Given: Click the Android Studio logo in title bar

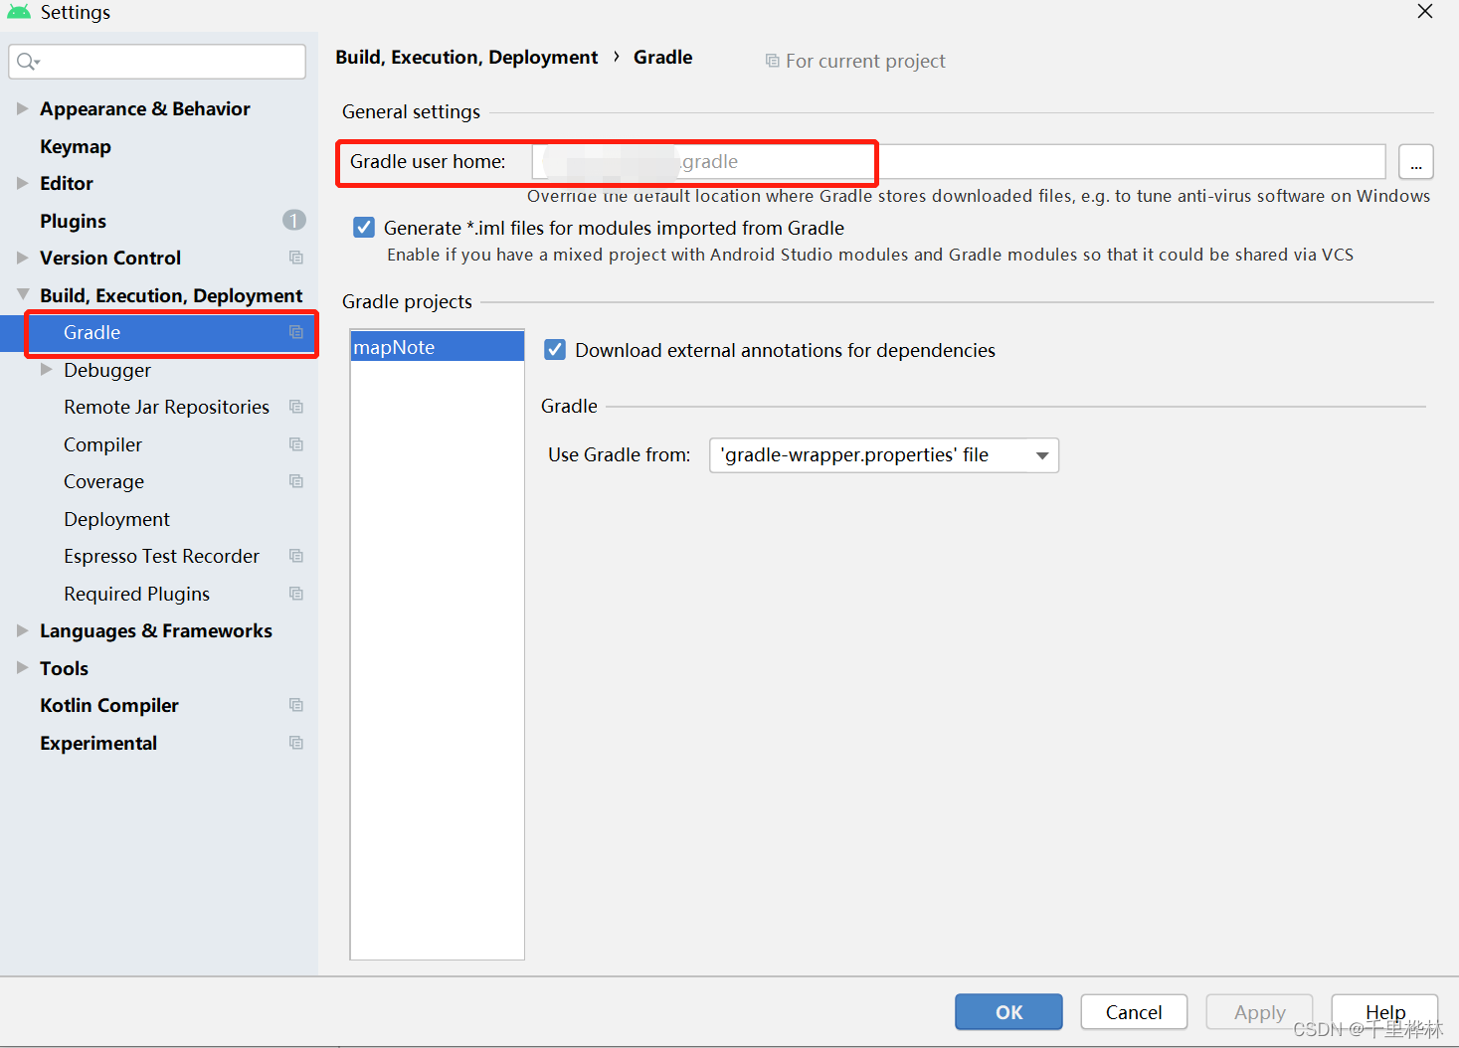Looking at the screenshot, I should coord(19,12).
